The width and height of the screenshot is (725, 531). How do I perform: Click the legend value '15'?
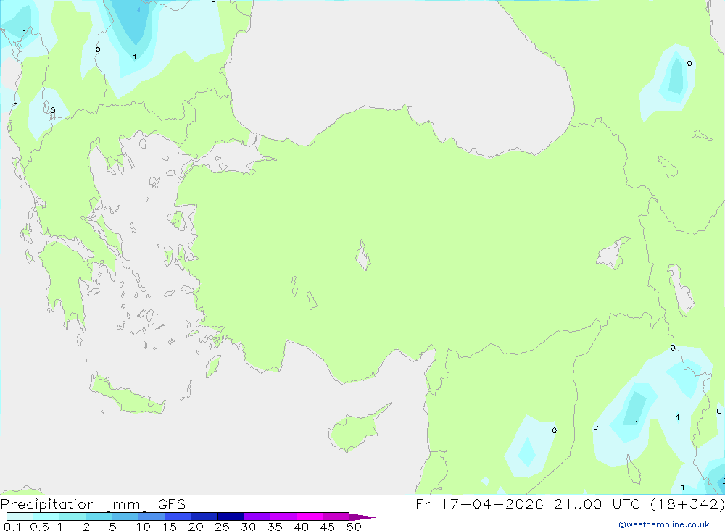(169, 527)
